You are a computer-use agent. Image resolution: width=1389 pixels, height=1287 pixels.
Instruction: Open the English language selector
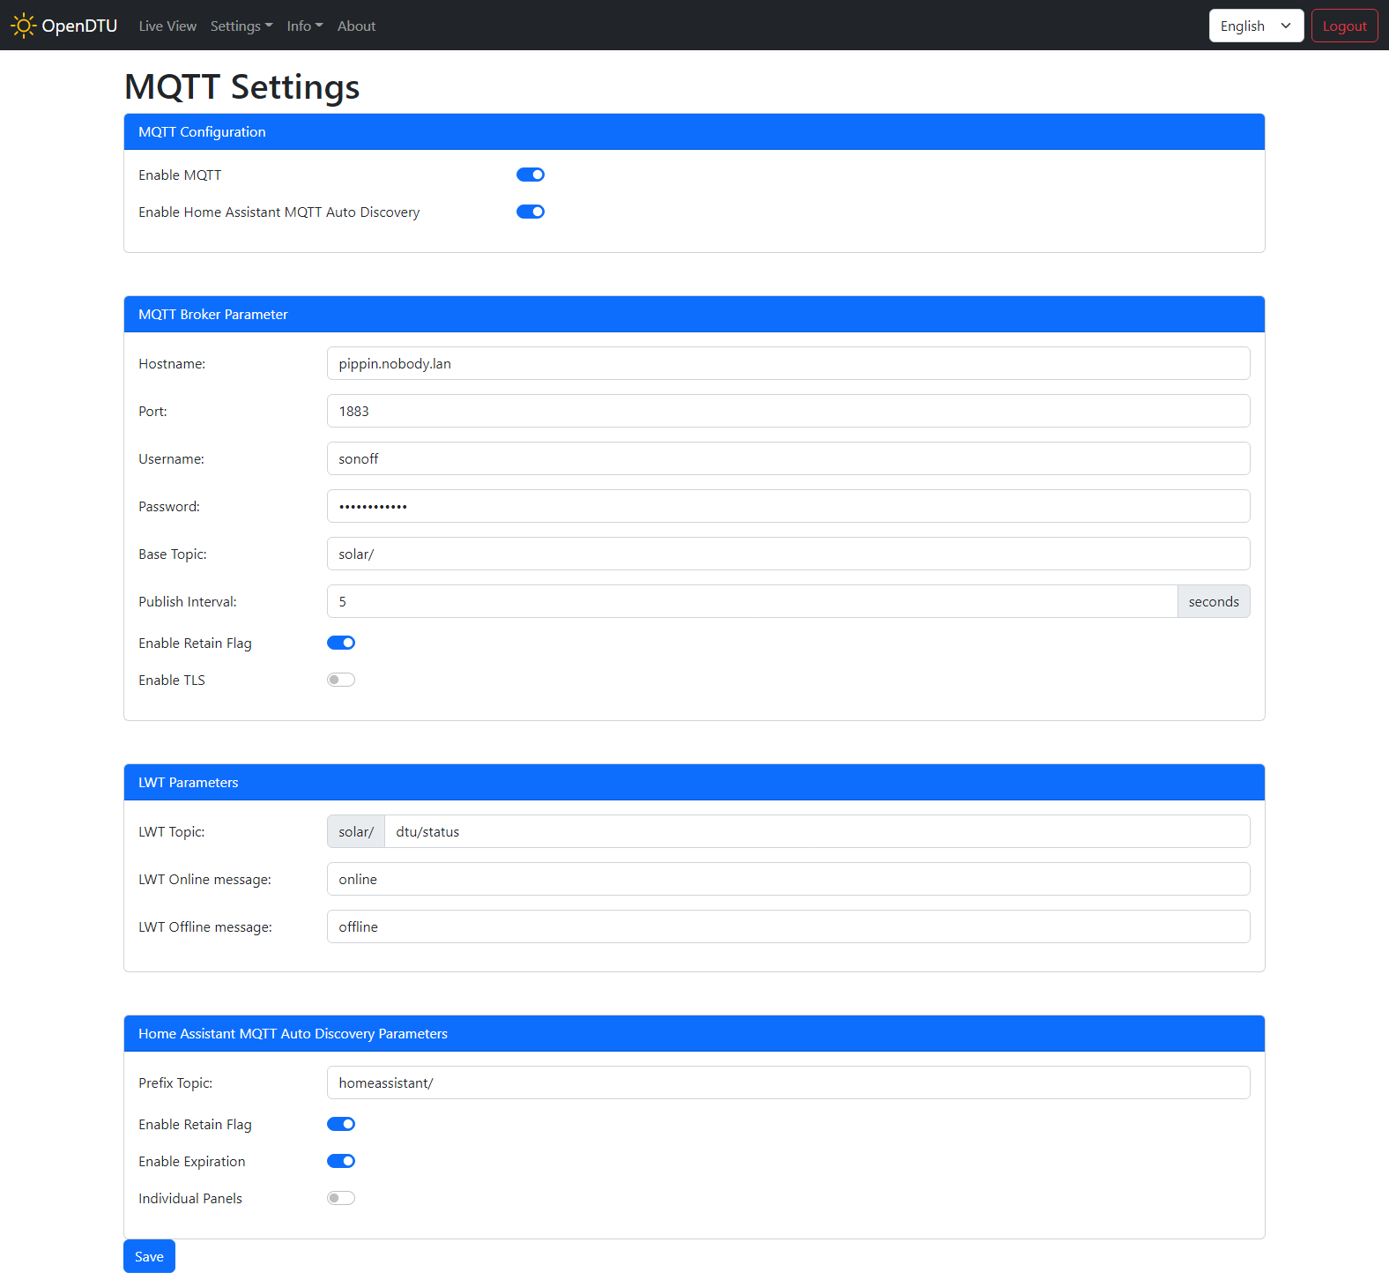click(x=1255, y=26)
